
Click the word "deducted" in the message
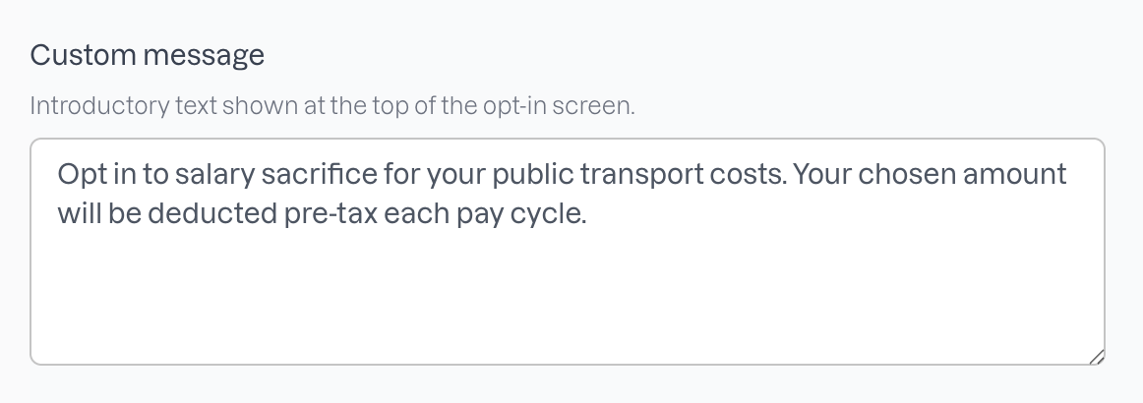[x=212, y=213]
